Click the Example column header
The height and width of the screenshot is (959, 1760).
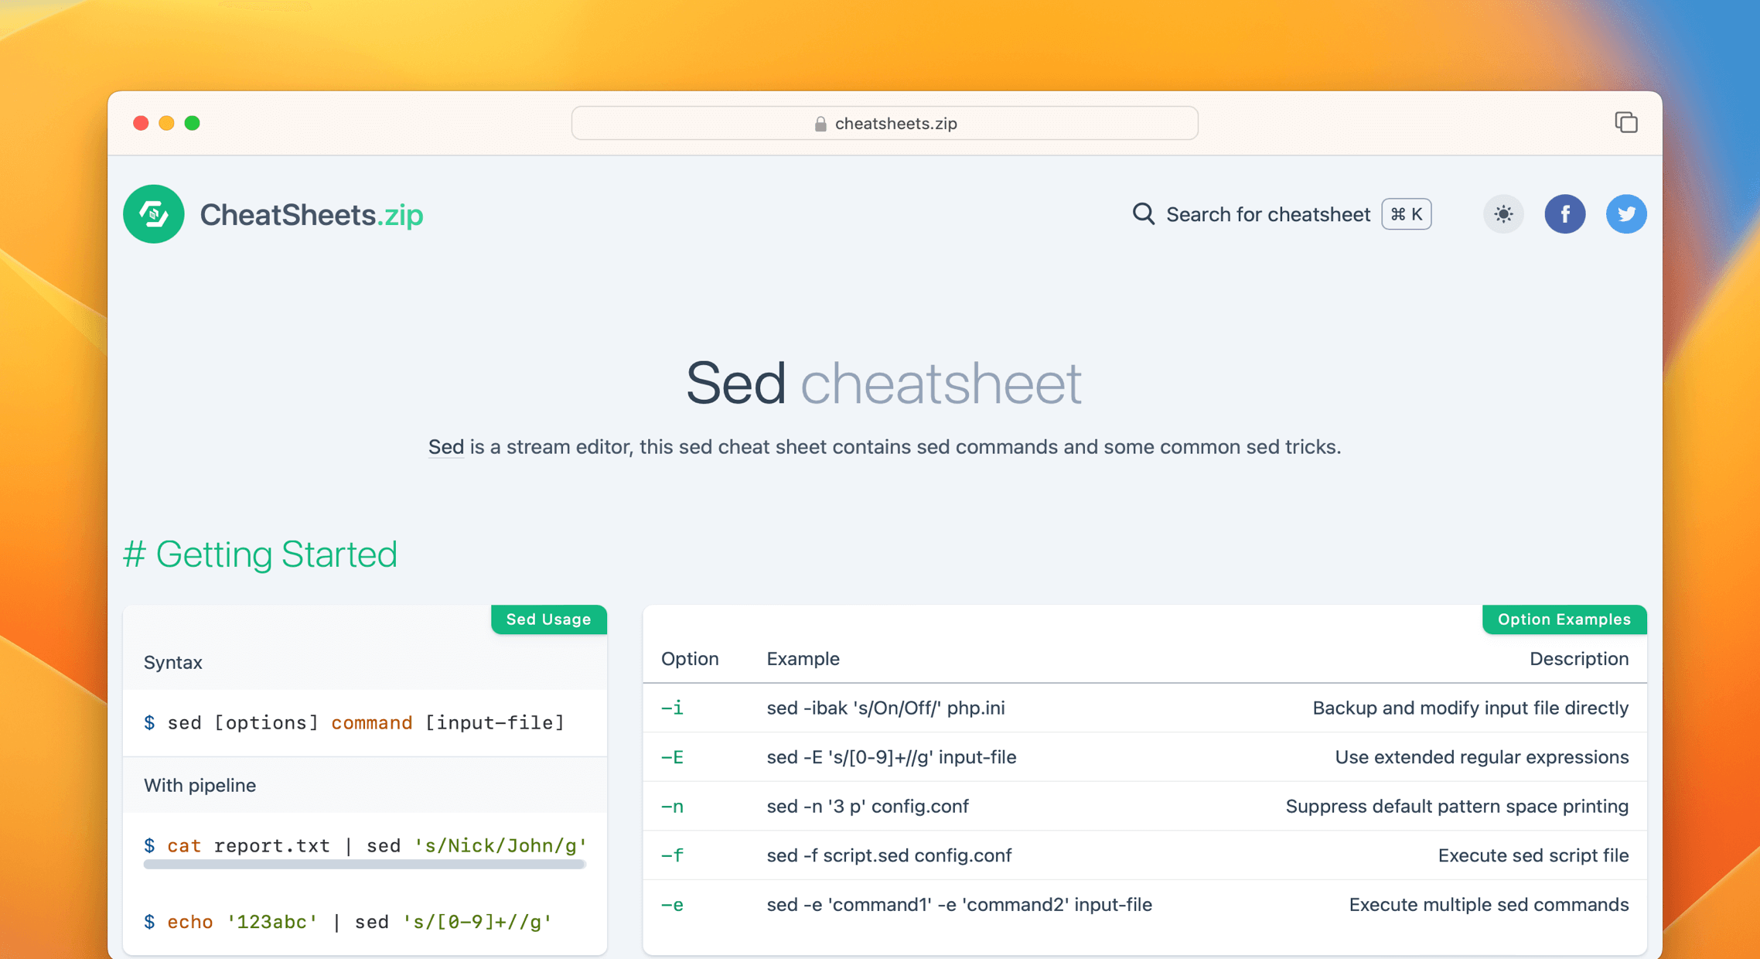(803, 659)
